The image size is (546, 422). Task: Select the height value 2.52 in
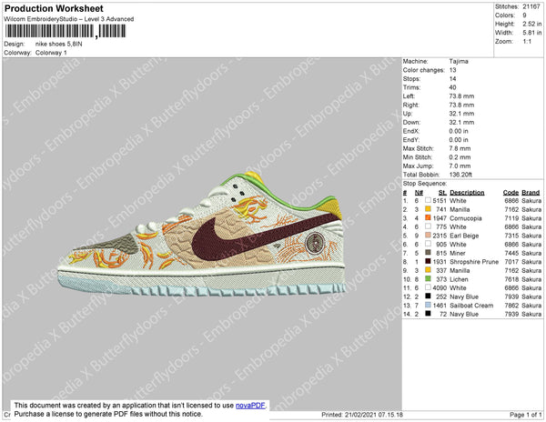(532, 24)
